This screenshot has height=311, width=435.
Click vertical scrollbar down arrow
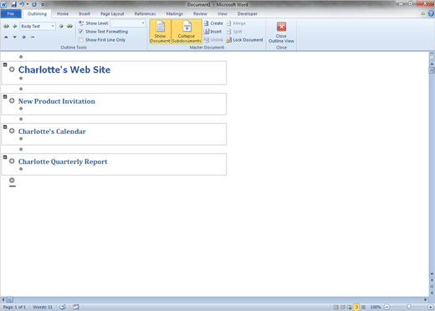(432, 274)
